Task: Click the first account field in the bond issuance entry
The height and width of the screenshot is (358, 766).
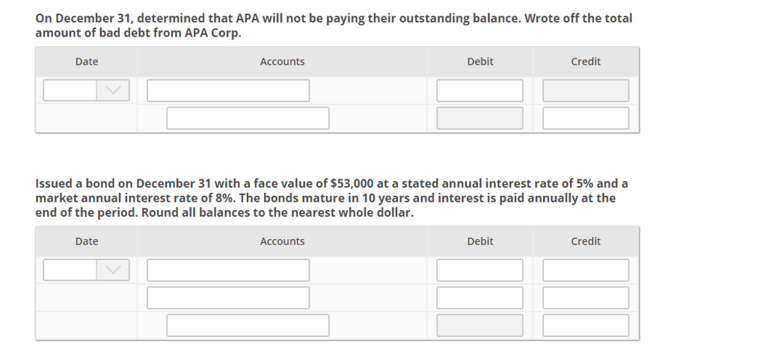Action: coord(228,270)
